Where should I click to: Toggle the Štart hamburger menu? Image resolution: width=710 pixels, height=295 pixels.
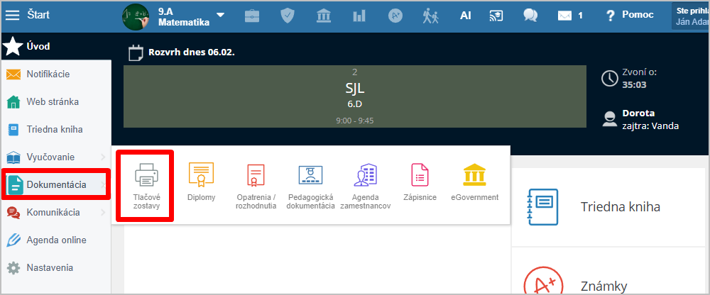13,15
